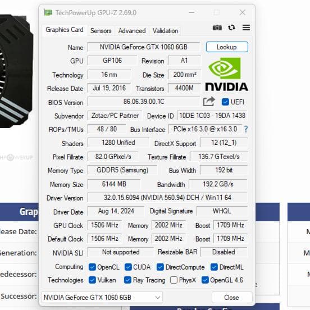
Task: Click the BIOS export share icon
Action: tap(209, 102)
